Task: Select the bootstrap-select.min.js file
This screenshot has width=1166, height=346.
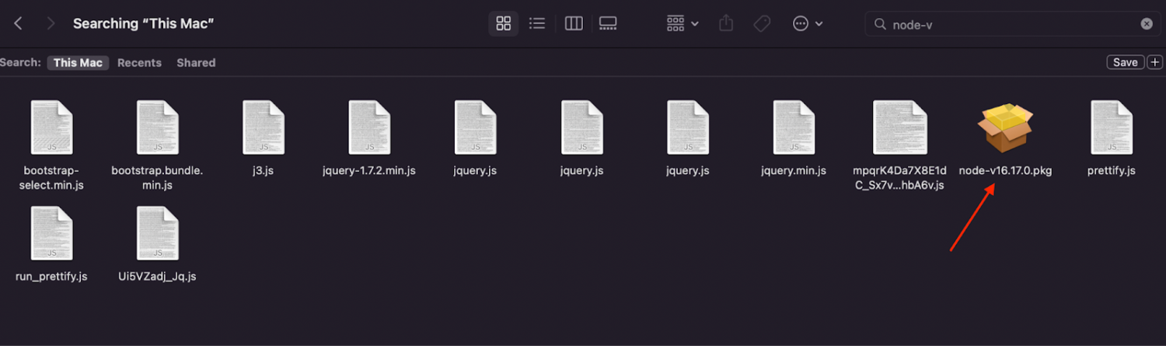Action: click(52, 128)
